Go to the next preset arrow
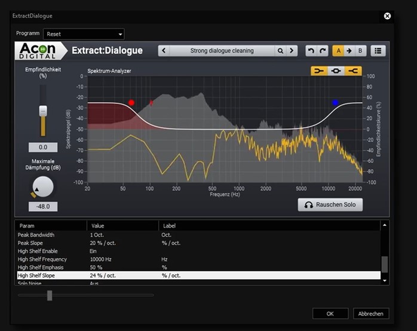Viewport: 417px width, 331px height. click(x=292, y=51)
